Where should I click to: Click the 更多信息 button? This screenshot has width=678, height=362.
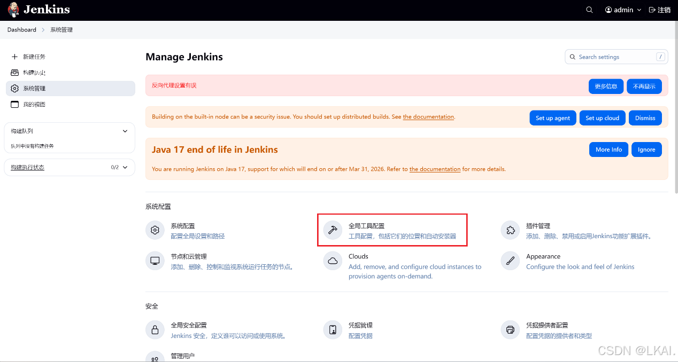coord(606,86)
